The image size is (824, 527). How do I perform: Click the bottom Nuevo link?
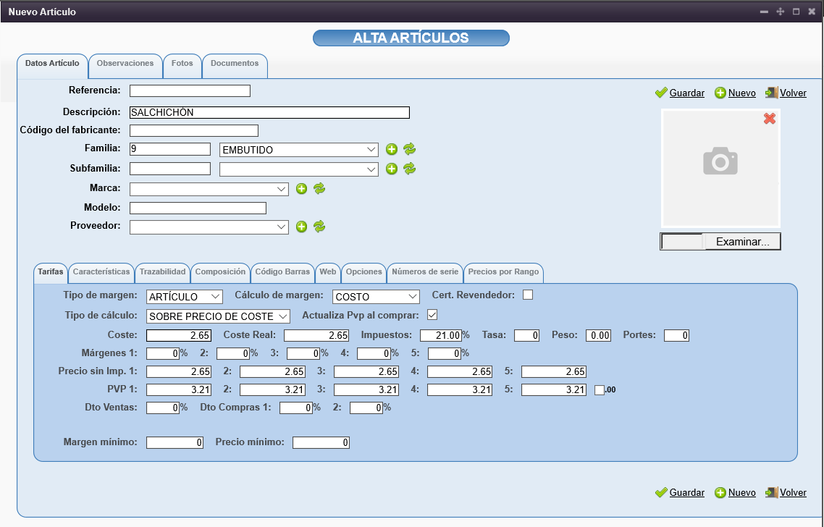[x=742, y=493]
